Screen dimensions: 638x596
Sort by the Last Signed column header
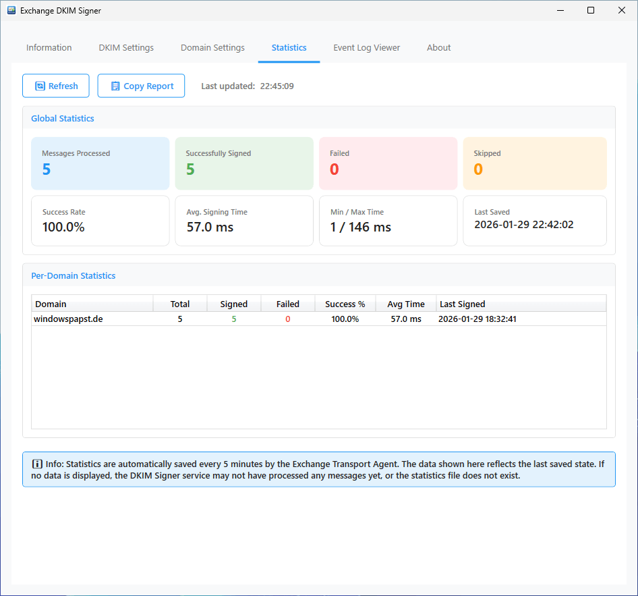pyautogui.click(x=521, y=304)
